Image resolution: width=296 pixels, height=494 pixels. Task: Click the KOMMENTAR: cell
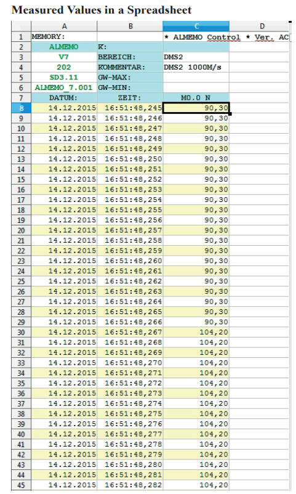pos(130,67)
